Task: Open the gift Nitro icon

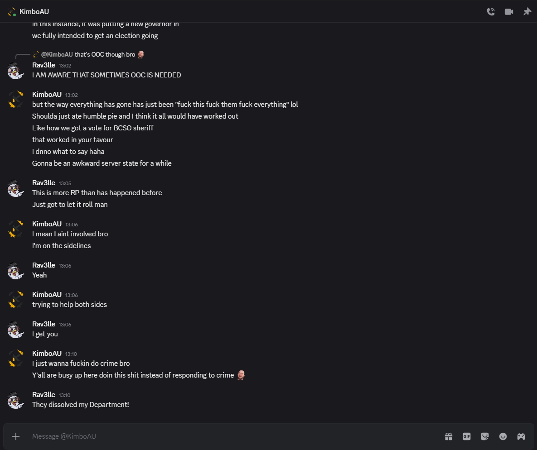Action: (x=449, y=436)
